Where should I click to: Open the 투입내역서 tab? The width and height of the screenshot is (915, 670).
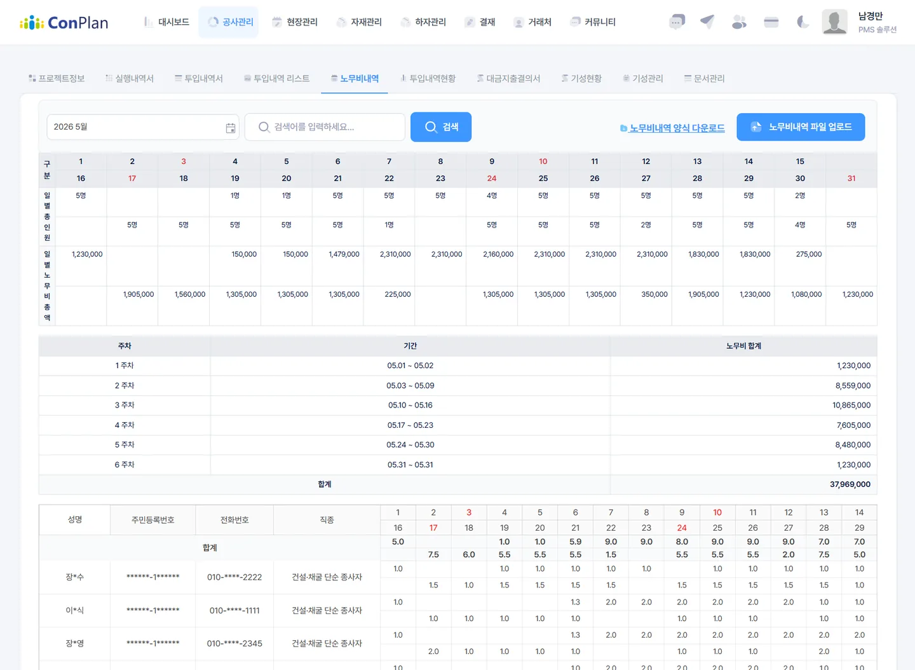[199, 79]
